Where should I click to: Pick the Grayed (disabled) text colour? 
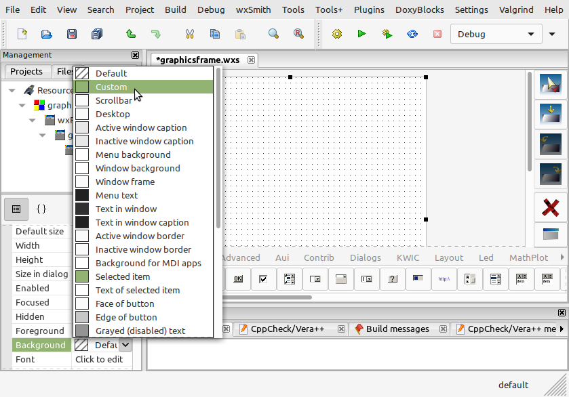(143, 331)
